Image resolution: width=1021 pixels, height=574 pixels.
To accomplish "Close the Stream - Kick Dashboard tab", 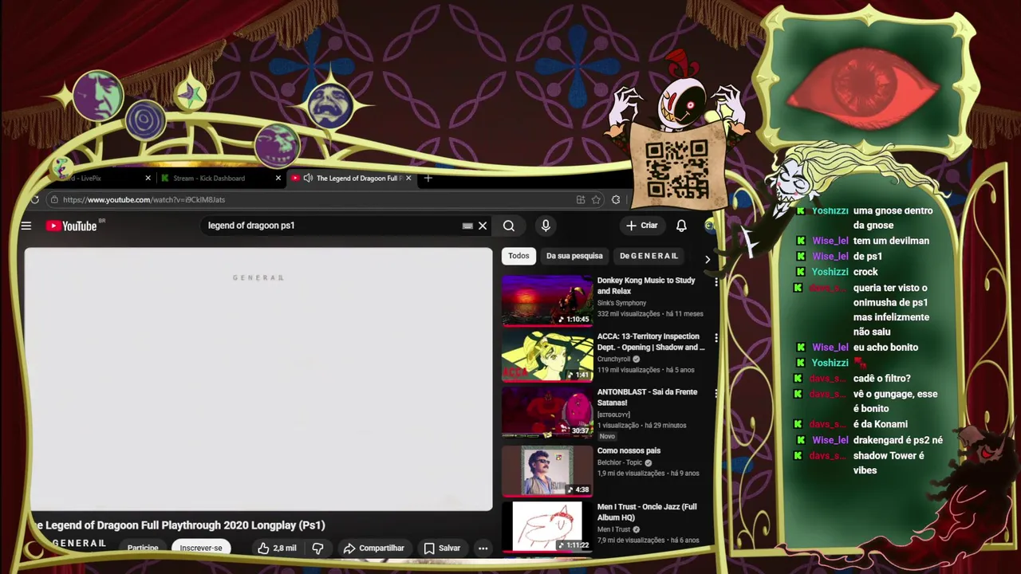I will [278, 178].
